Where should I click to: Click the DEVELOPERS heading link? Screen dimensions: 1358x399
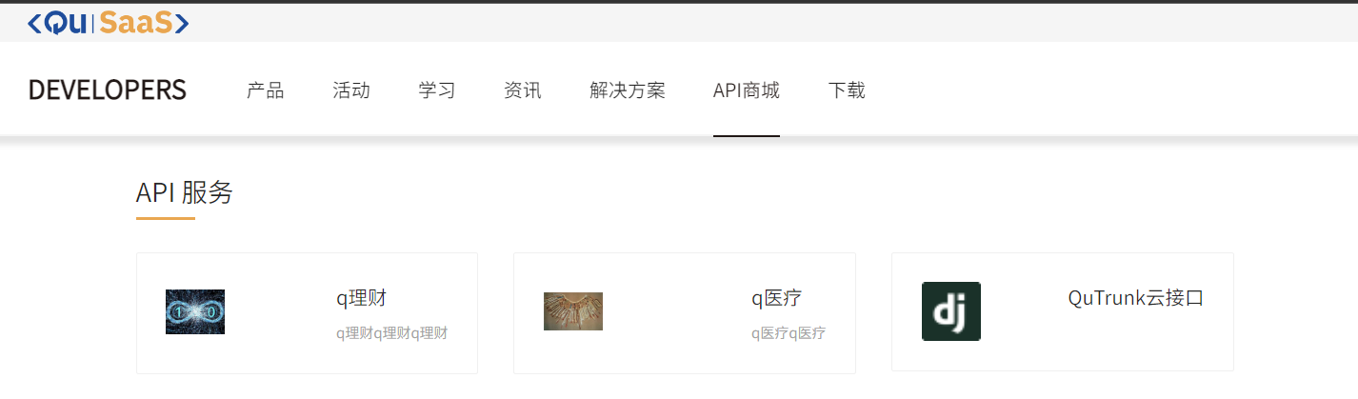[108, 90]
